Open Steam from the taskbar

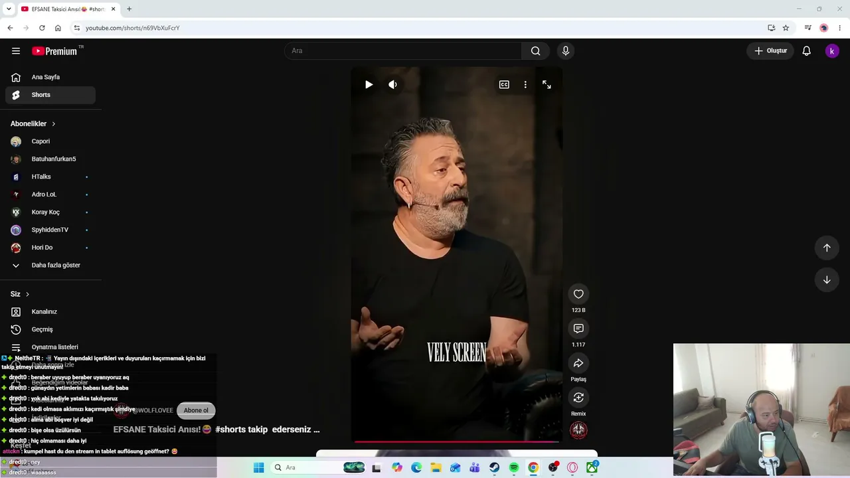coord(495,467)
